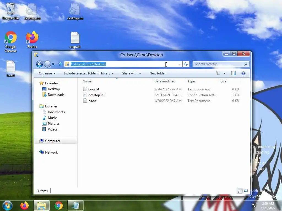The height and width of the screenshot is (211, 282).
Task: Click the notepad-like taskbar app button
Action: 75,206
